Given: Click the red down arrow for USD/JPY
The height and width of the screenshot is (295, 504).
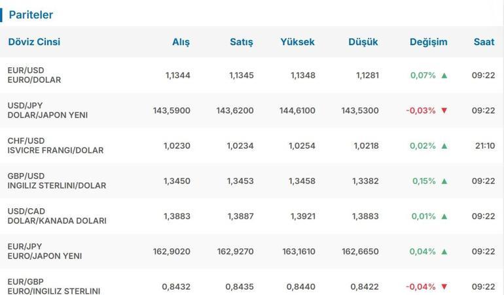Looking at the screenshot, I should pos(444,110).
